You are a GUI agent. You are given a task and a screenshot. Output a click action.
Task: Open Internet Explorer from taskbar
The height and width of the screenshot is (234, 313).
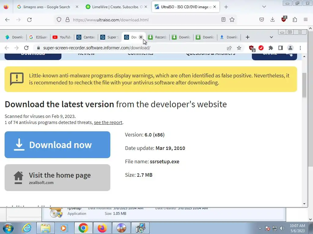click(27, 228)
